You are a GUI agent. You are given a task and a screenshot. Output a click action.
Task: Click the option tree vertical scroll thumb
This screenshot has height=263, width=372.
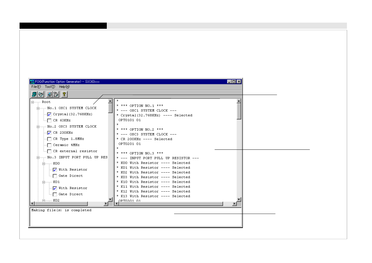coord(110,108)
